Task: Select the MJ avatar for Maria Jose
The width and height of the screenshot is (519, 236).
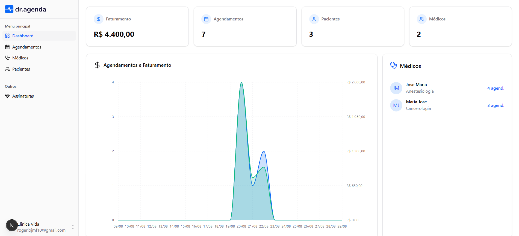Action: 396,105
